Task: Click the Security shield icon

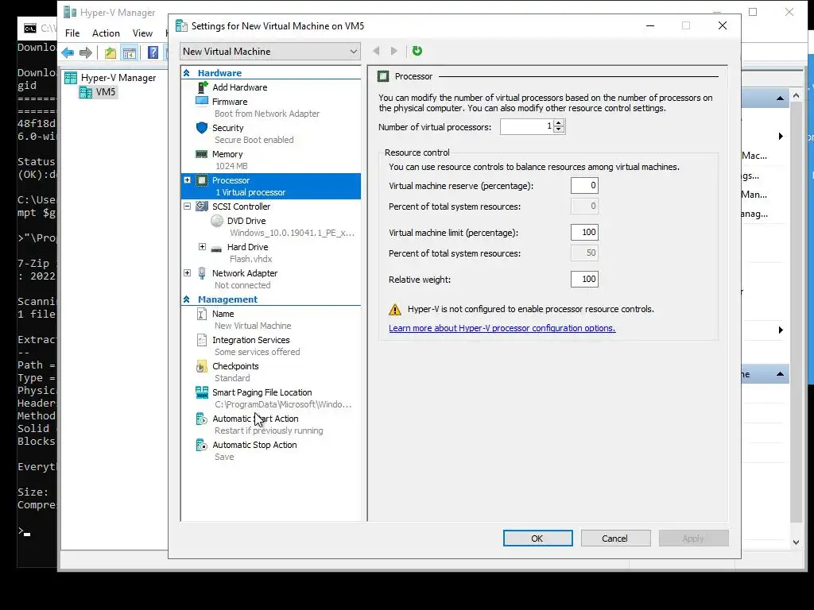Action: [202, 128]
